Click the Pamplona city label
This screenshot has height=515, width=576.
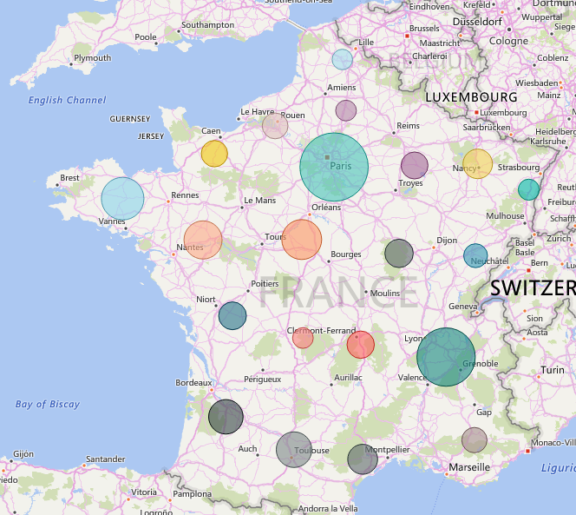[192, 494]
